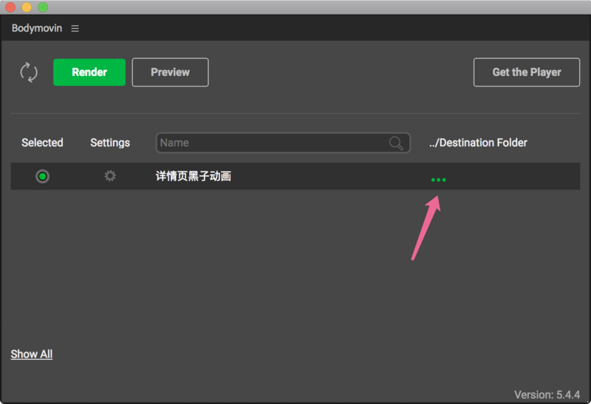The height and width of the screenshot is (404, 591).
Task: Open the Bodymovin panel hamburger menu
Action: 75,29
